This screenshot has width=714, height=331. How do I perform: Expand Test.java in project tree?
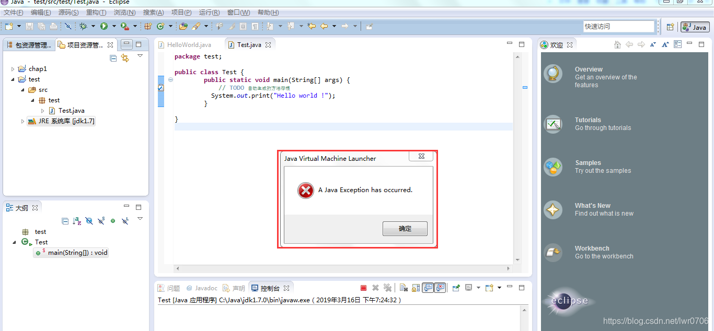coord(43,111)
